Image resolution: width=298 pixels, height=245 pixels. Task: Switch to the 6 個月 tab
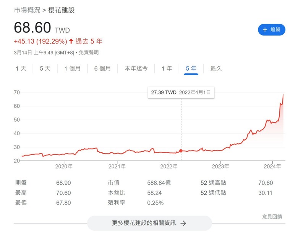click(x=102, y=68)
